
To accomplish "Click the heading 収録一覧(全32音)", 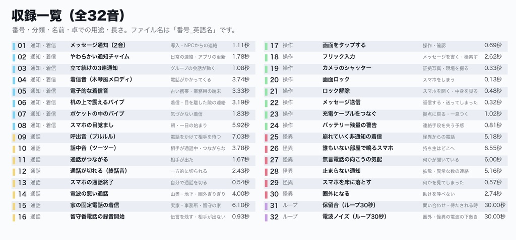I will click(69, 16).
